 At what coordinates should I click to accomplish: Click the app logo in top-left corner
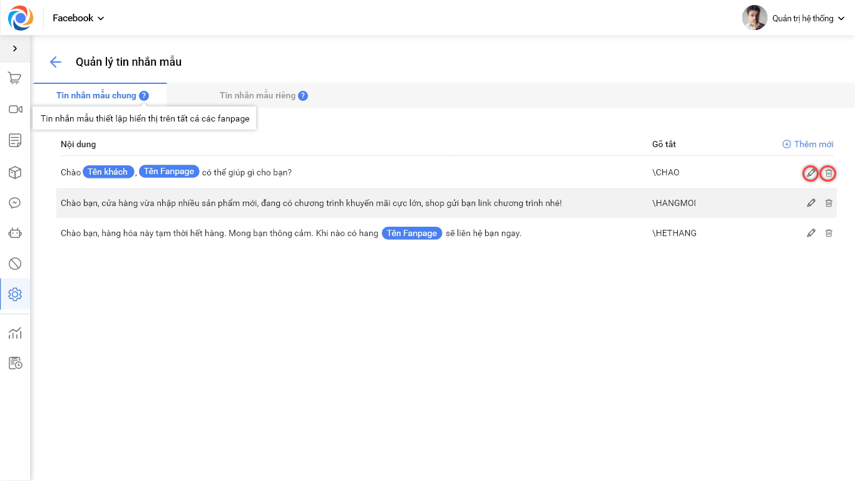(20, 18)
